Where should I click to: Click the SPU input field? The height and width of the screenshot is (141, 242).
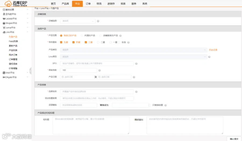click(x=97, y=64)
